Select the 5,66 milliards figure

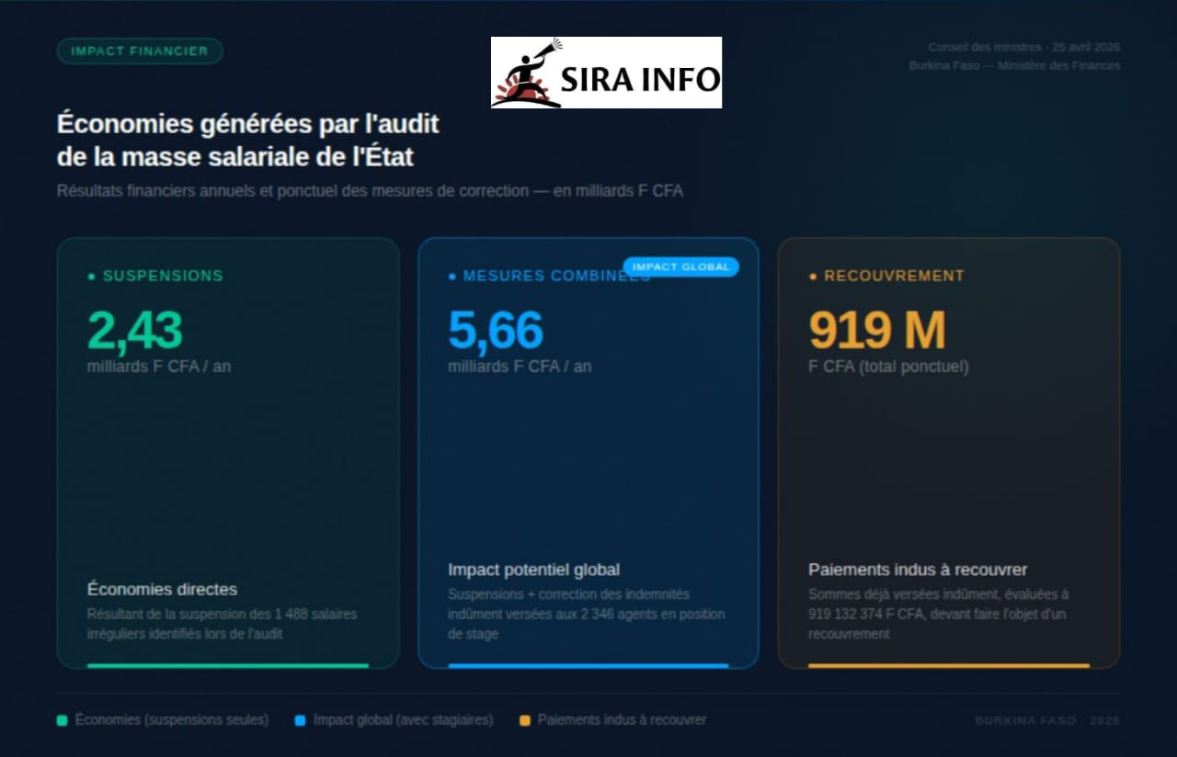496,331
